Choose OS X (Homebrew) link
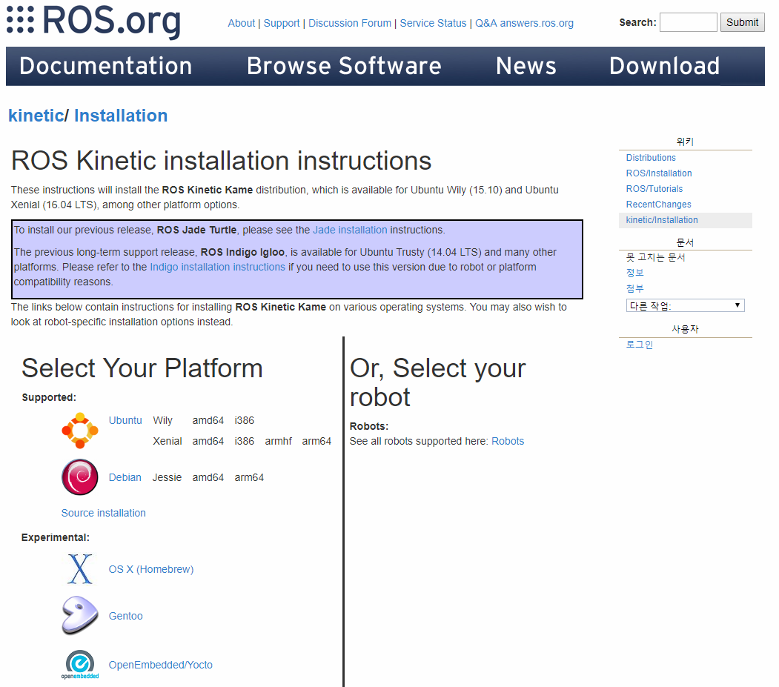779x687 pixels. tap(151, 569)
